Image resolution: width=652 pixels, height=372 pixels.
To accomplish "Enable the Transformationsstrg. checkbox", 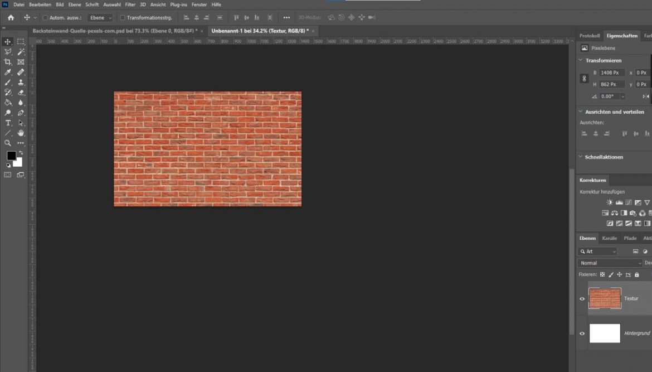I will [123, 17].
